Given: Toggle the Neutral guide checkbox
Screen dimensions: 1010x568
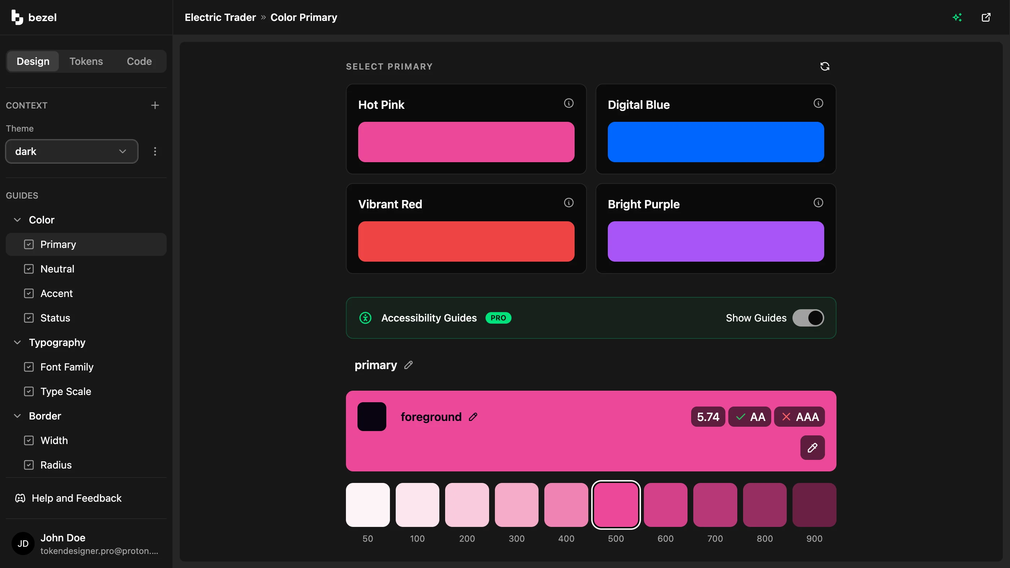Looking at the screenshot, I should (28, 269).
